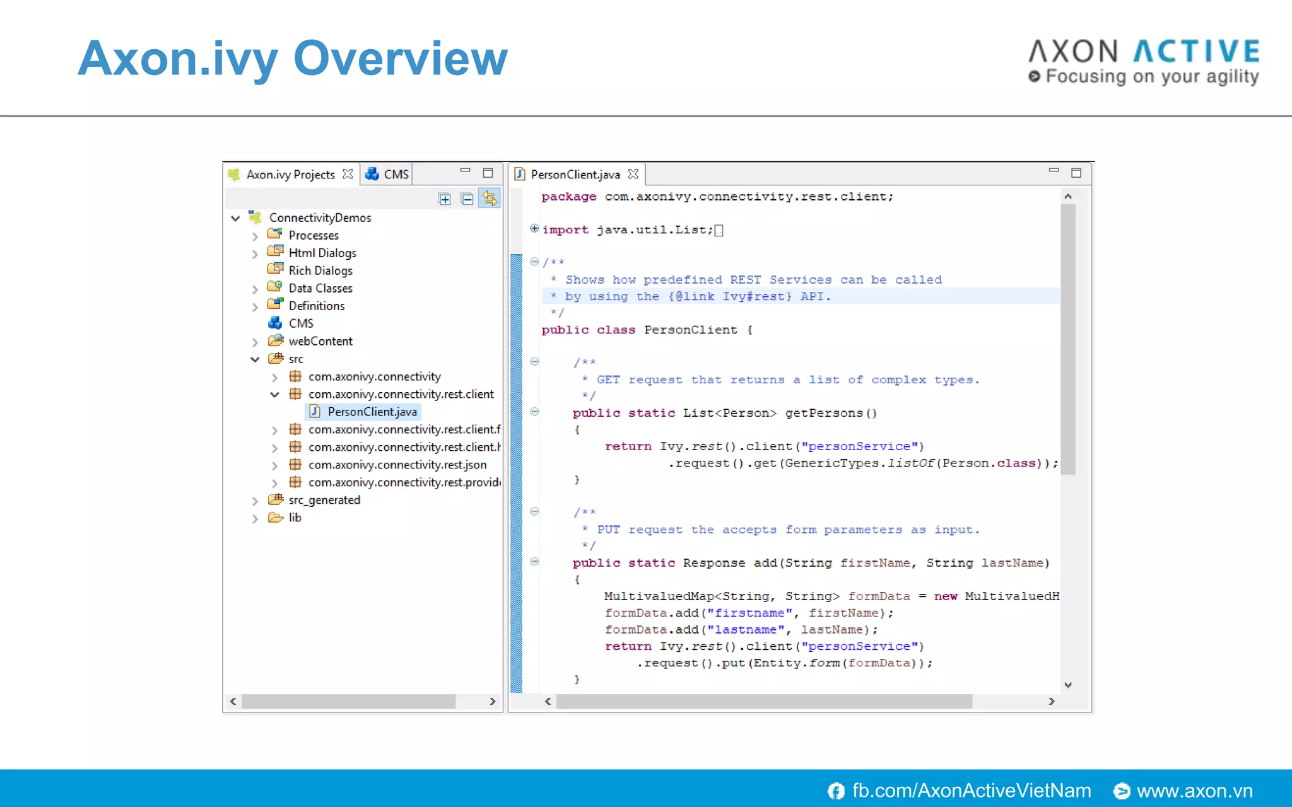Click the editor scroll down arrow
Viewport: 1292px width, 807px height.
(x=1068, y=685)
